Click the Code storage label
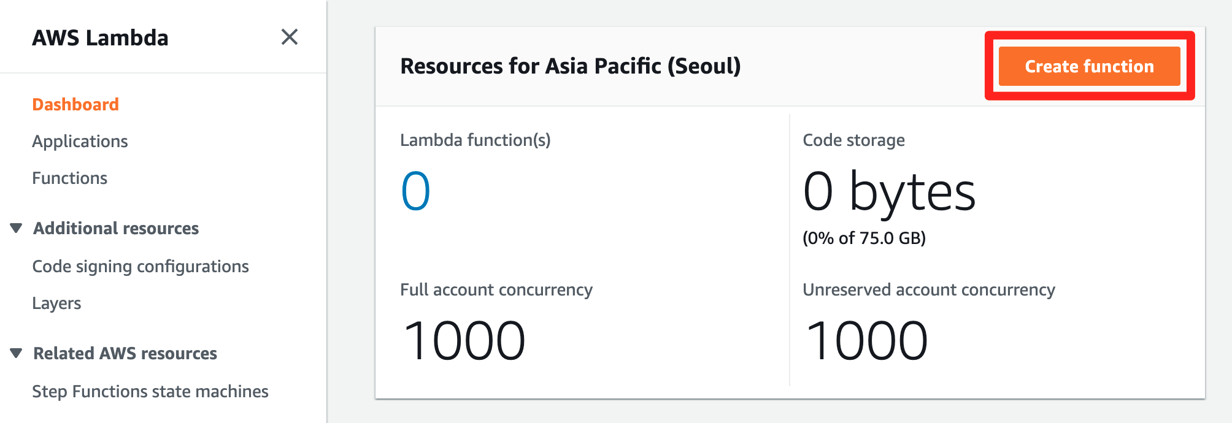Viewport: 1232px width, 423px height. pyautogui.click(x=853, y=140)
